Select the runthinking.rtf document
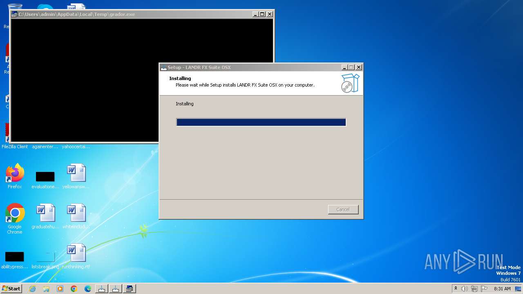This screenshot has height=294, width=523. point(76,256)
